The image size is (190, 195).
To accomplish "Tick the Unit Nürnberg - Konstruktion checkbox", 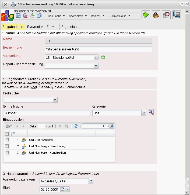I will 7,153.
